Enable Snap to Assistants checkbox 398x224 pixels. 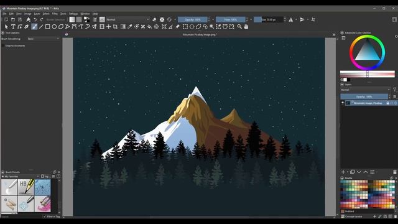(2, 45)
